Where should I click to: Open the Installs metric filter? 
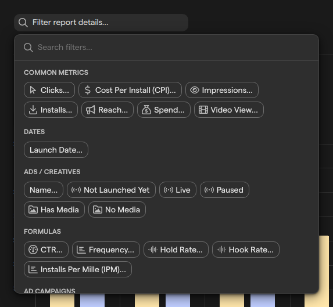point(51,110)
